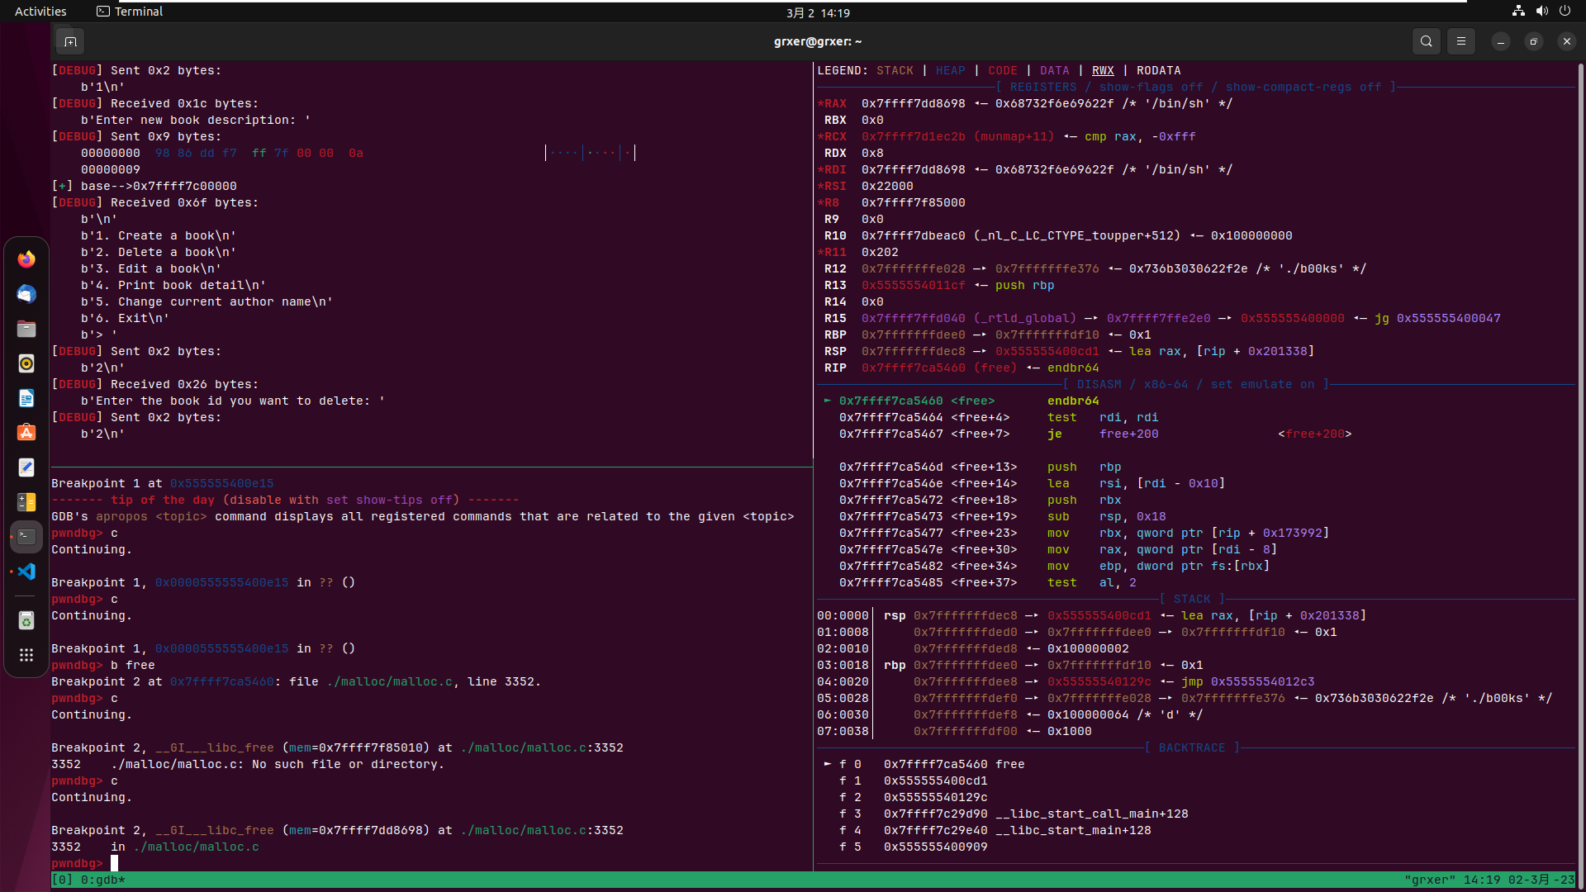Select 'Enter new book description' line
Image resolution: width=1586 pixels, height=892 pixels.
point(196,121)
